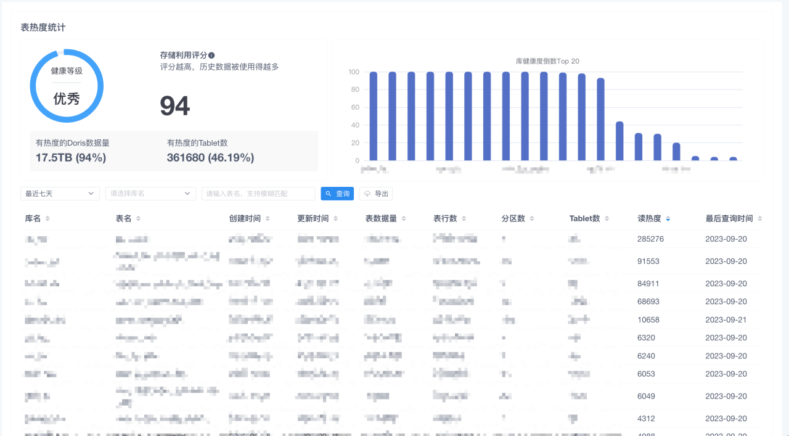This screenshot has width=789, height=436.
Task: Click 库健康度倒数Top 20 chart title
Action: point(547,61)
